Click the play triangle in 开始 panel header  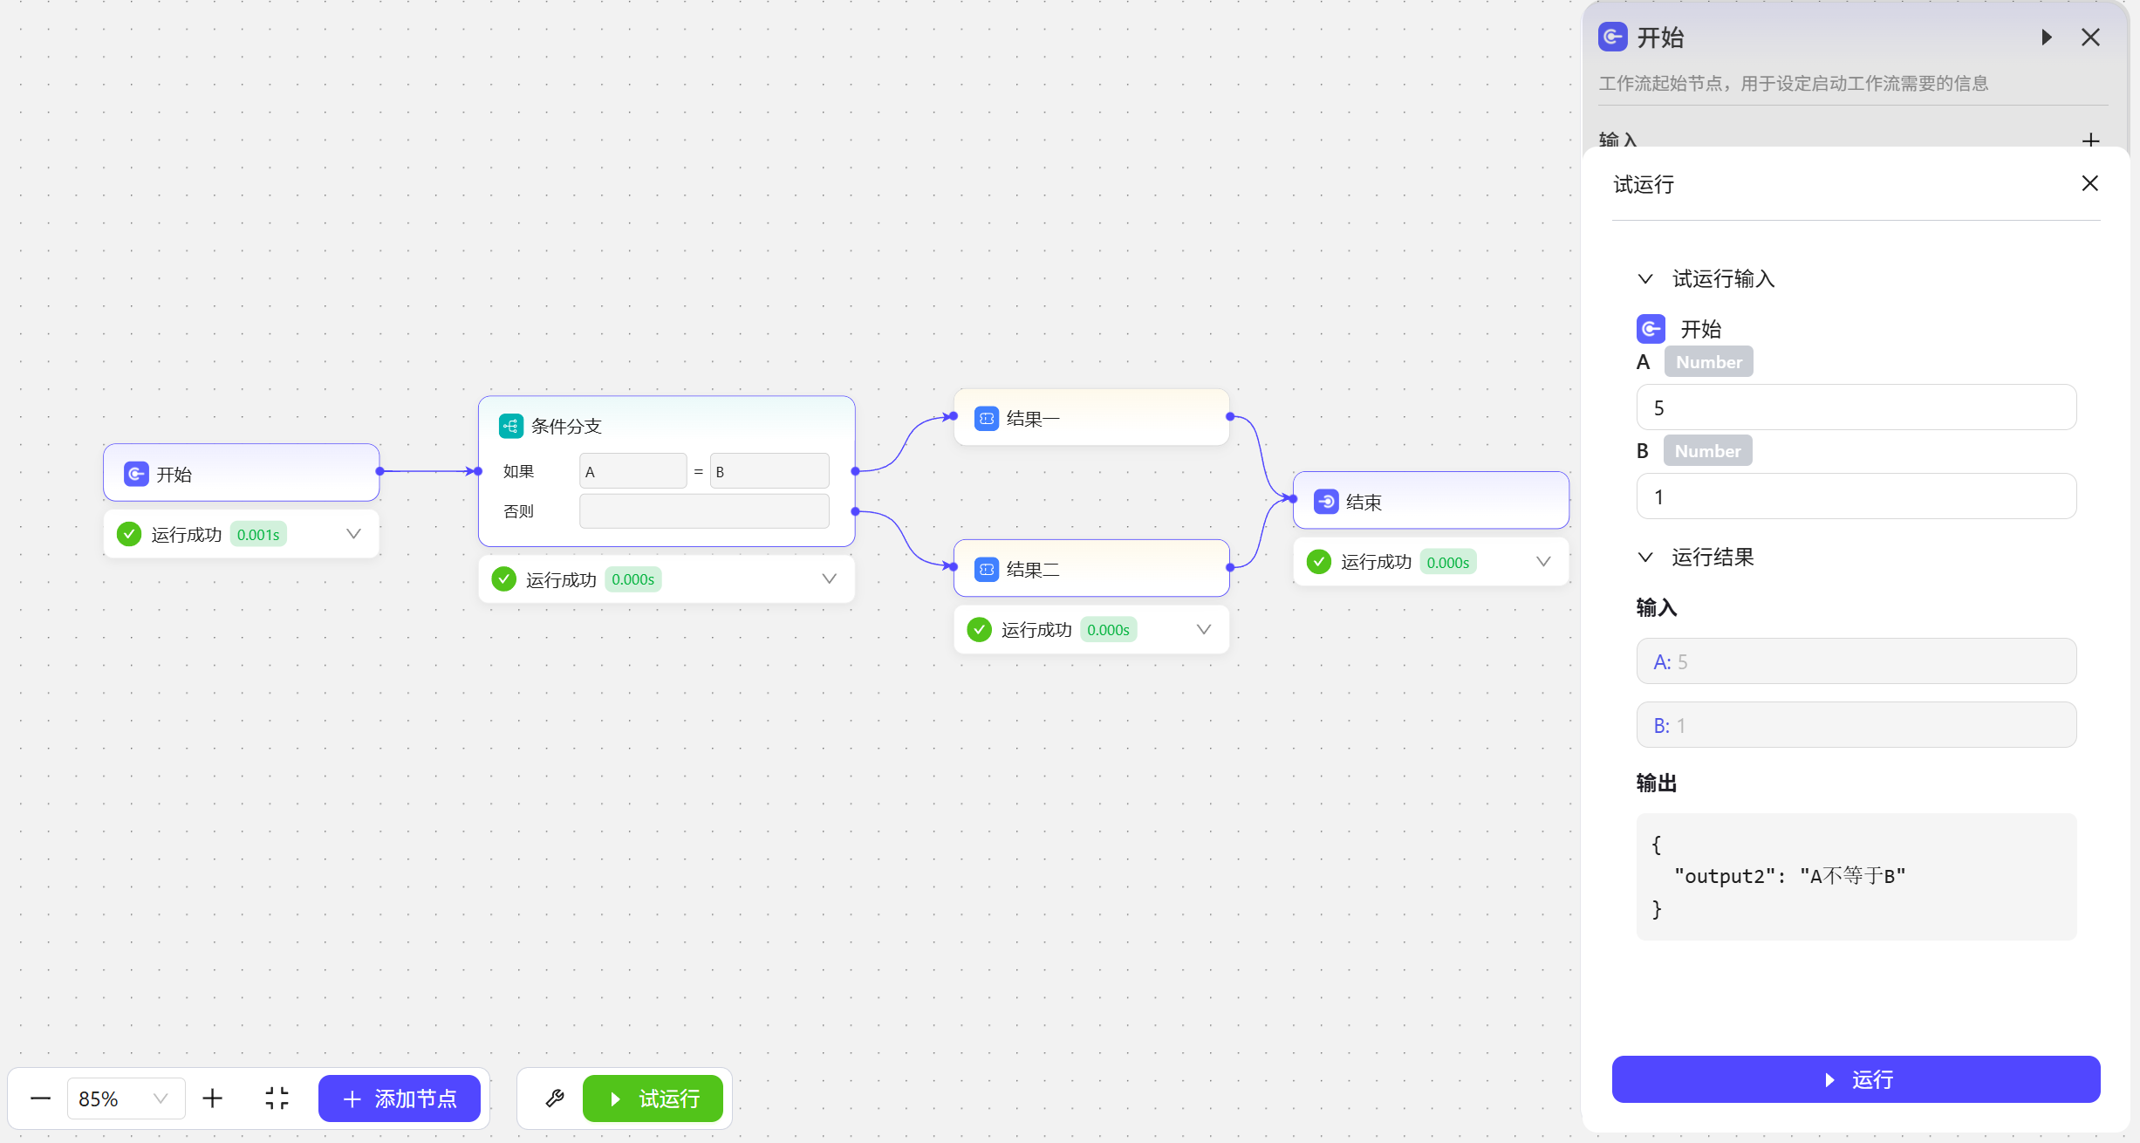click(x=2047, y=38)
